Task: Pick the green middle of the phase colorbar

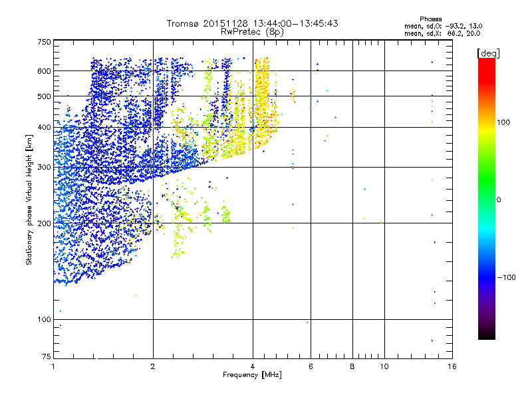Action: click(x=487, y=180)
